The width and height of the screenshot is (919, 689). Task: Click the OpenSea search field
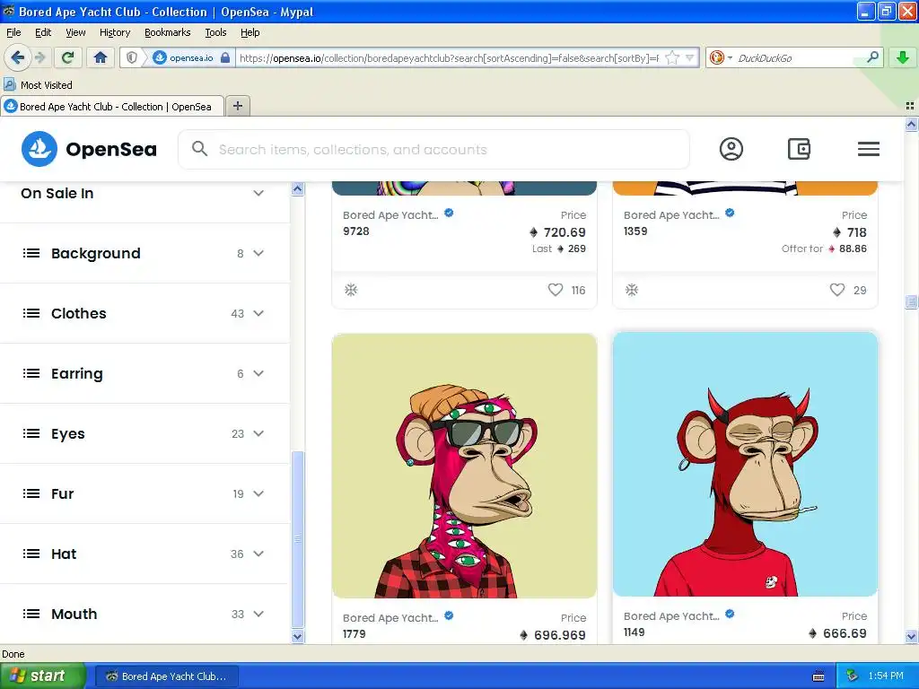pyautogui.click(x=433, y=150)
